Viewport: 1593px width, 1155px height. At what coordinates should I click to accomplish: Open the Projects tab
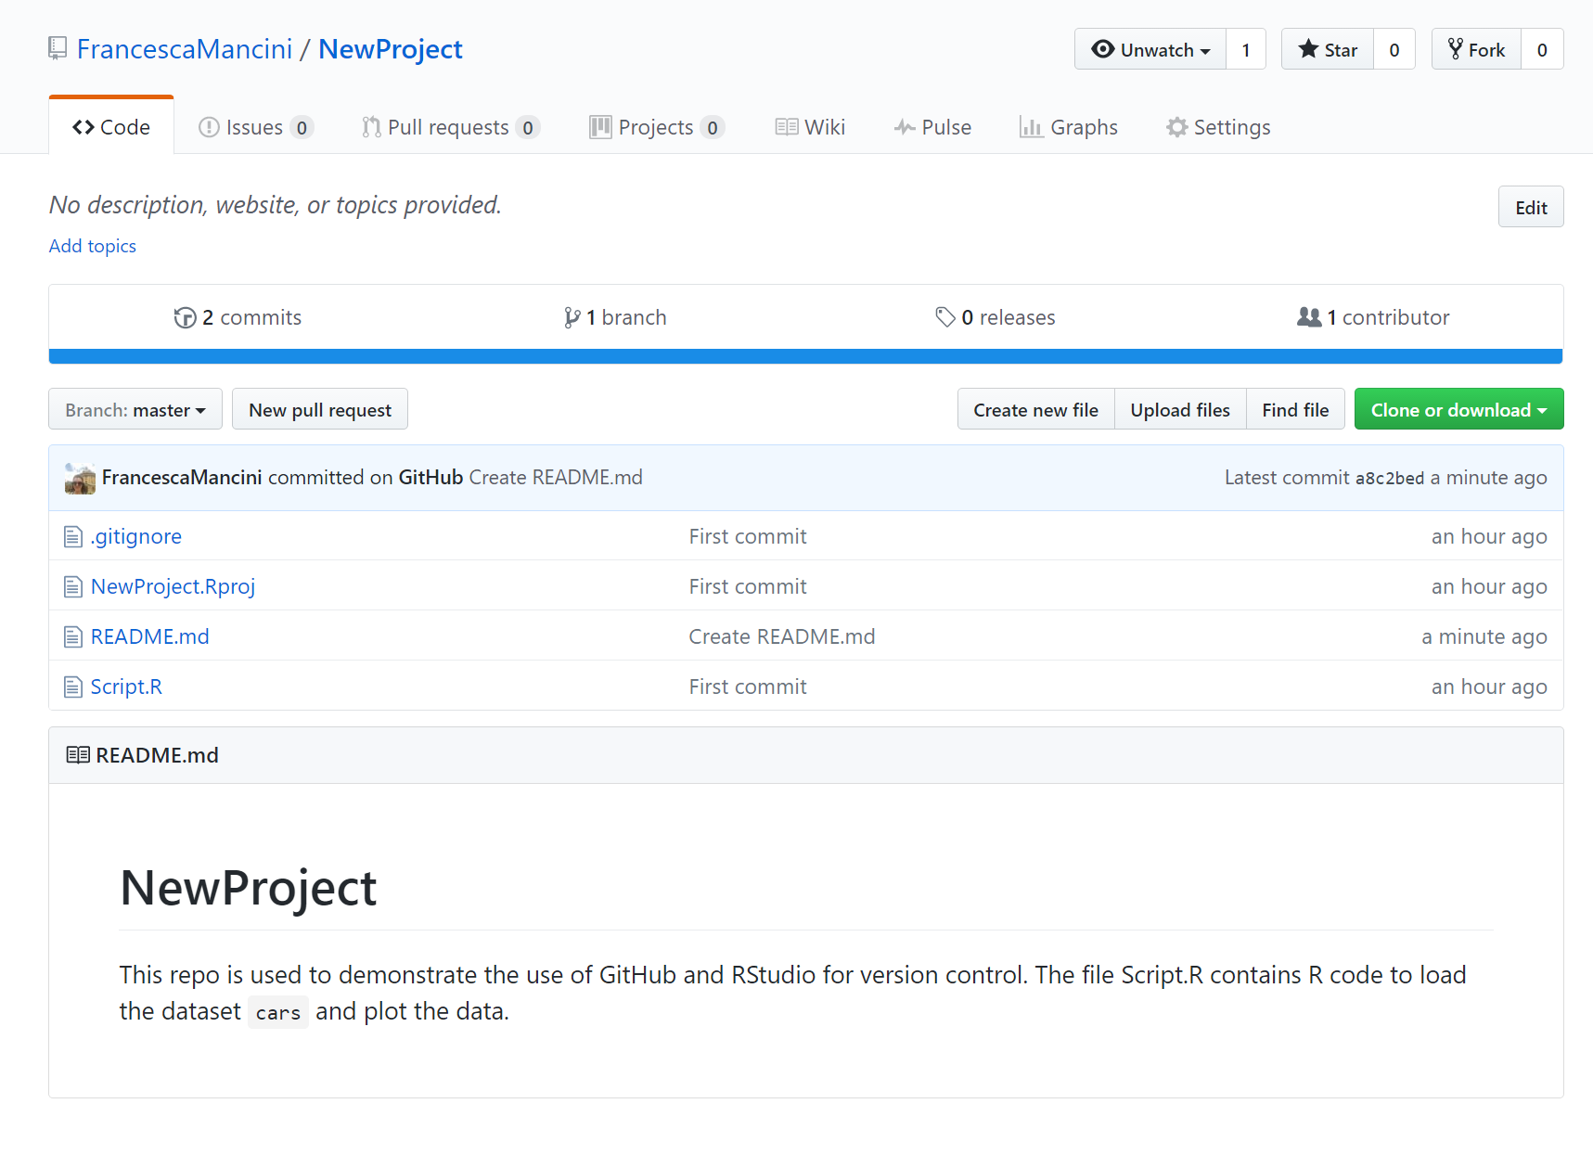pos(657,127)
